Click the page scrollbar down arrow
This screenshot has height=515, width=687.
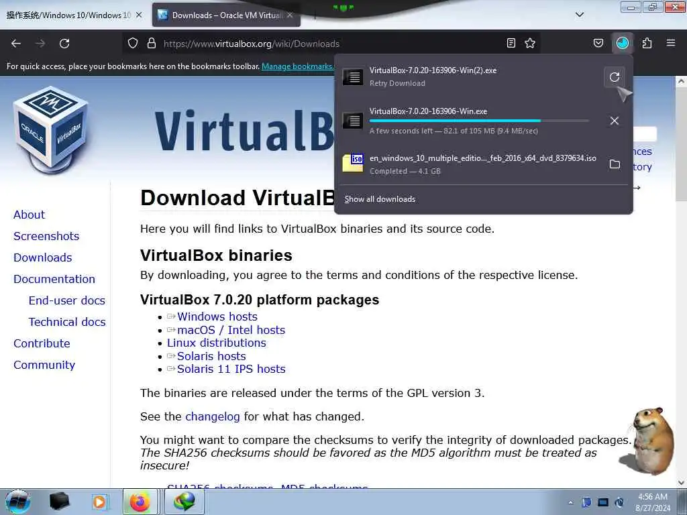(x=681, y=483)
